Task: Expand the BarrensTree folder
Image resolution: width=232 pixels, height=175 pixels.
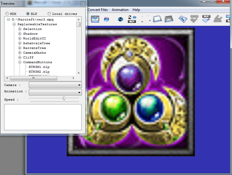Action: tap(20, 48)
